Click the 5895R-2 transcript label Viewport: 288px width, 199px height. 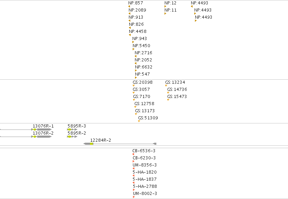[77, 133]
